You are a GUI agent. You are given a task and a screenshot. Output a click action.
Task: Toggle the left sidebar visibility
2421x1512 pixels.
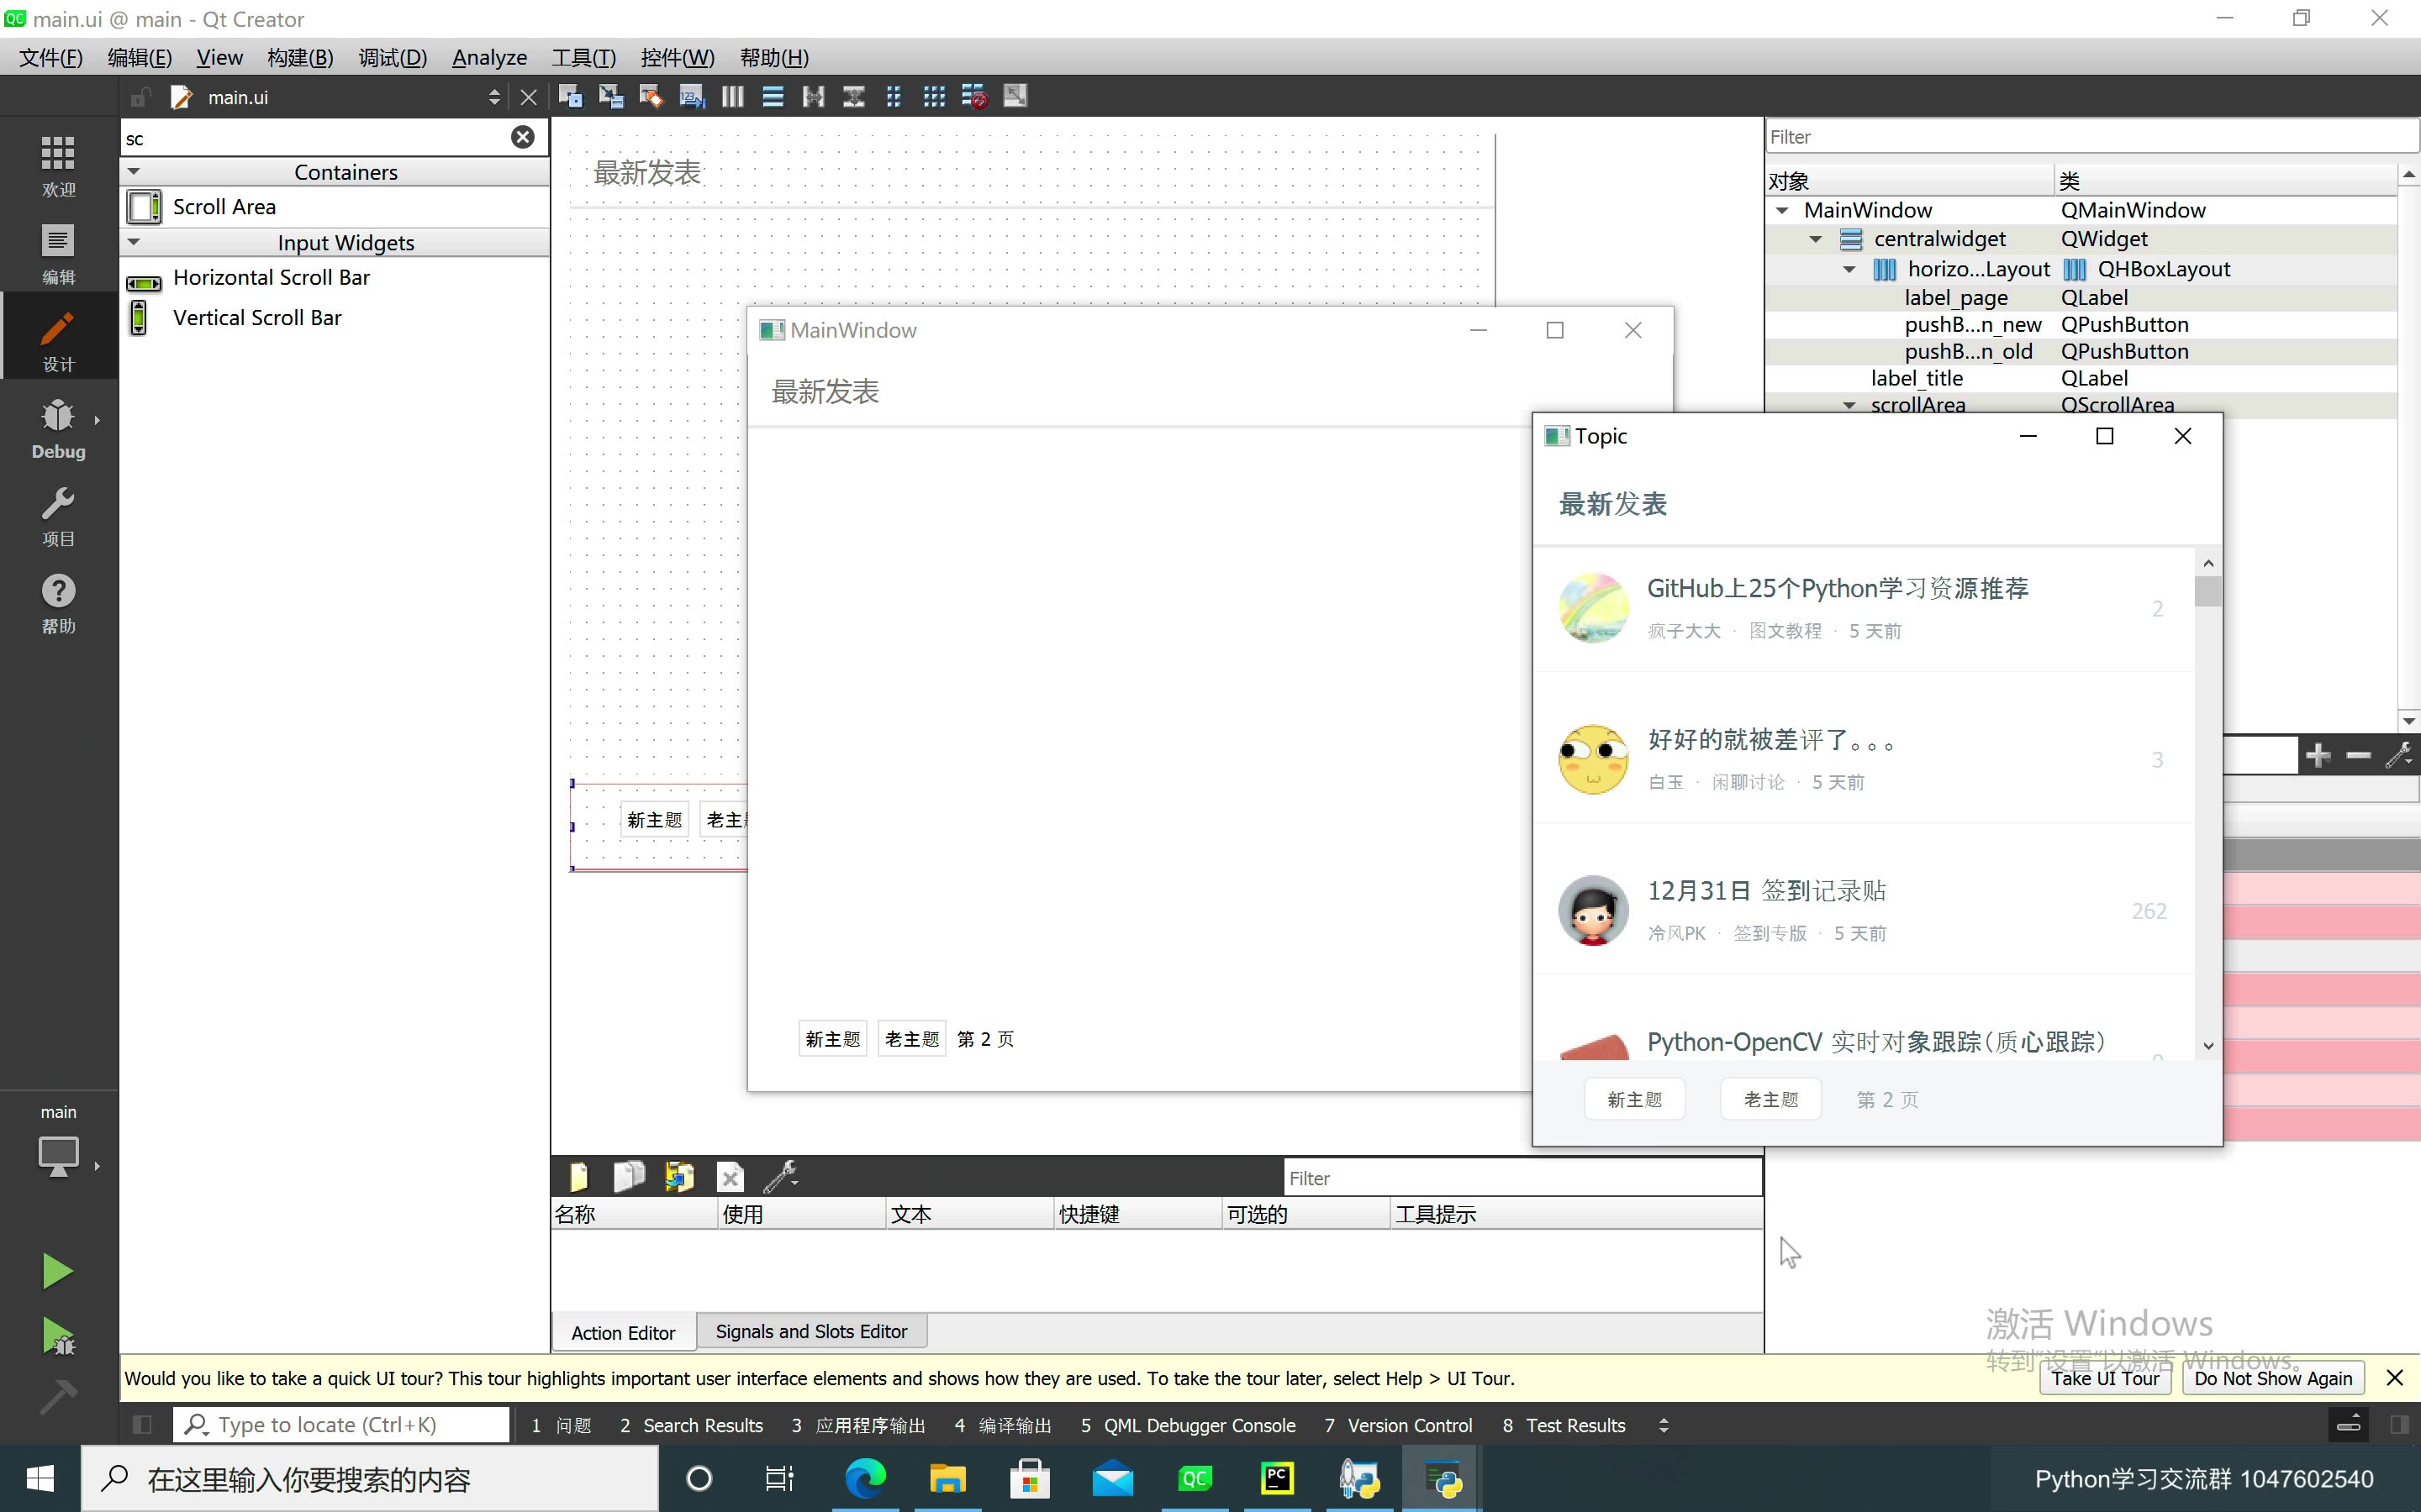pos(142,1425)
